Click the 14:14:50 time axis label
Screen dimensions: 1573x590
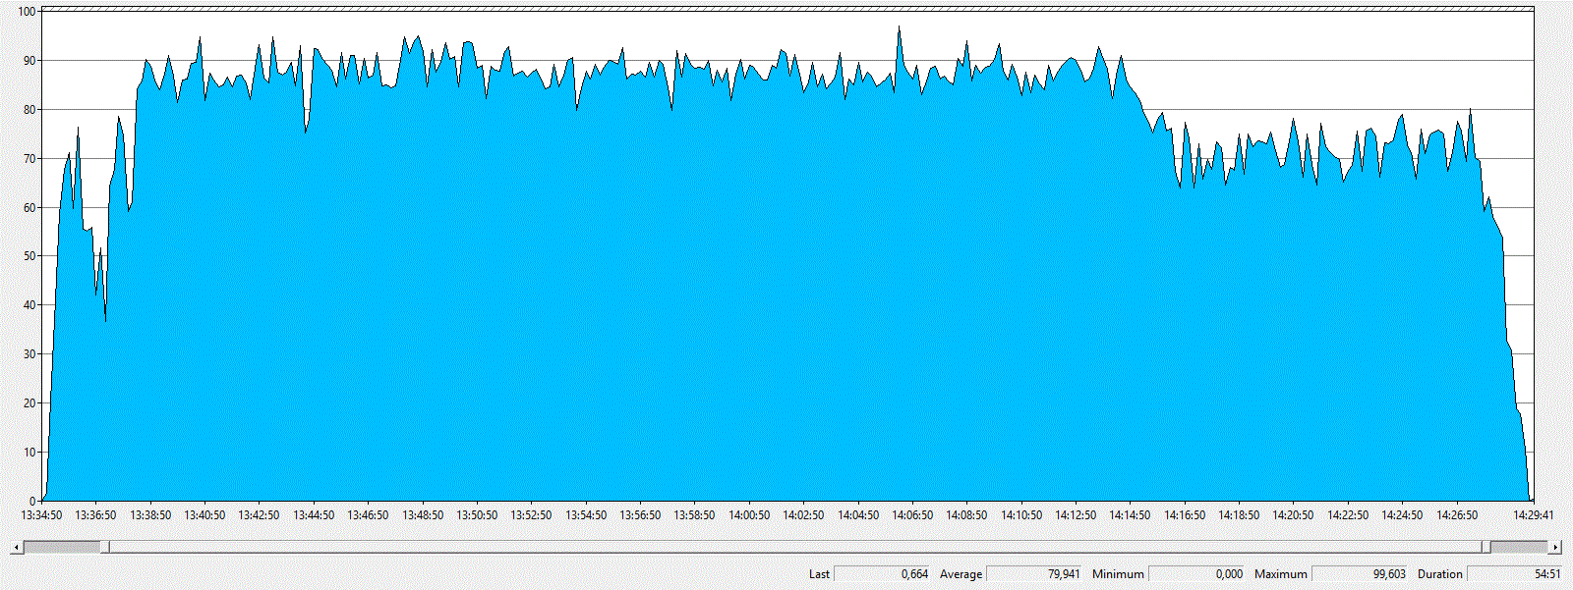[1130, 515]
